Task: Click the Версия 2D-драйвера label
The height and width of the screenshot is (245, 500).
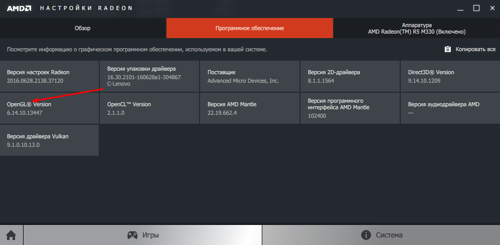Action: 334,72
